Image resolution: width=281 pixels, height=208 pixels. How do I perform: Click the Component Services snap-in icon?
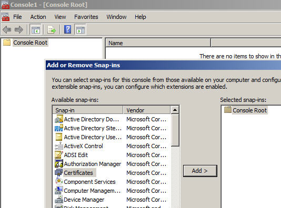(x=59, y=182)
